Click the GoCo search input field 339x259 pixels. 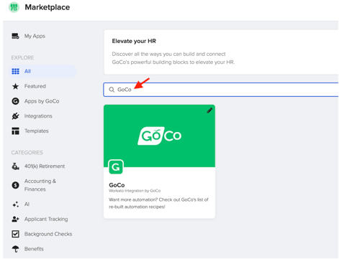point(221,90)
